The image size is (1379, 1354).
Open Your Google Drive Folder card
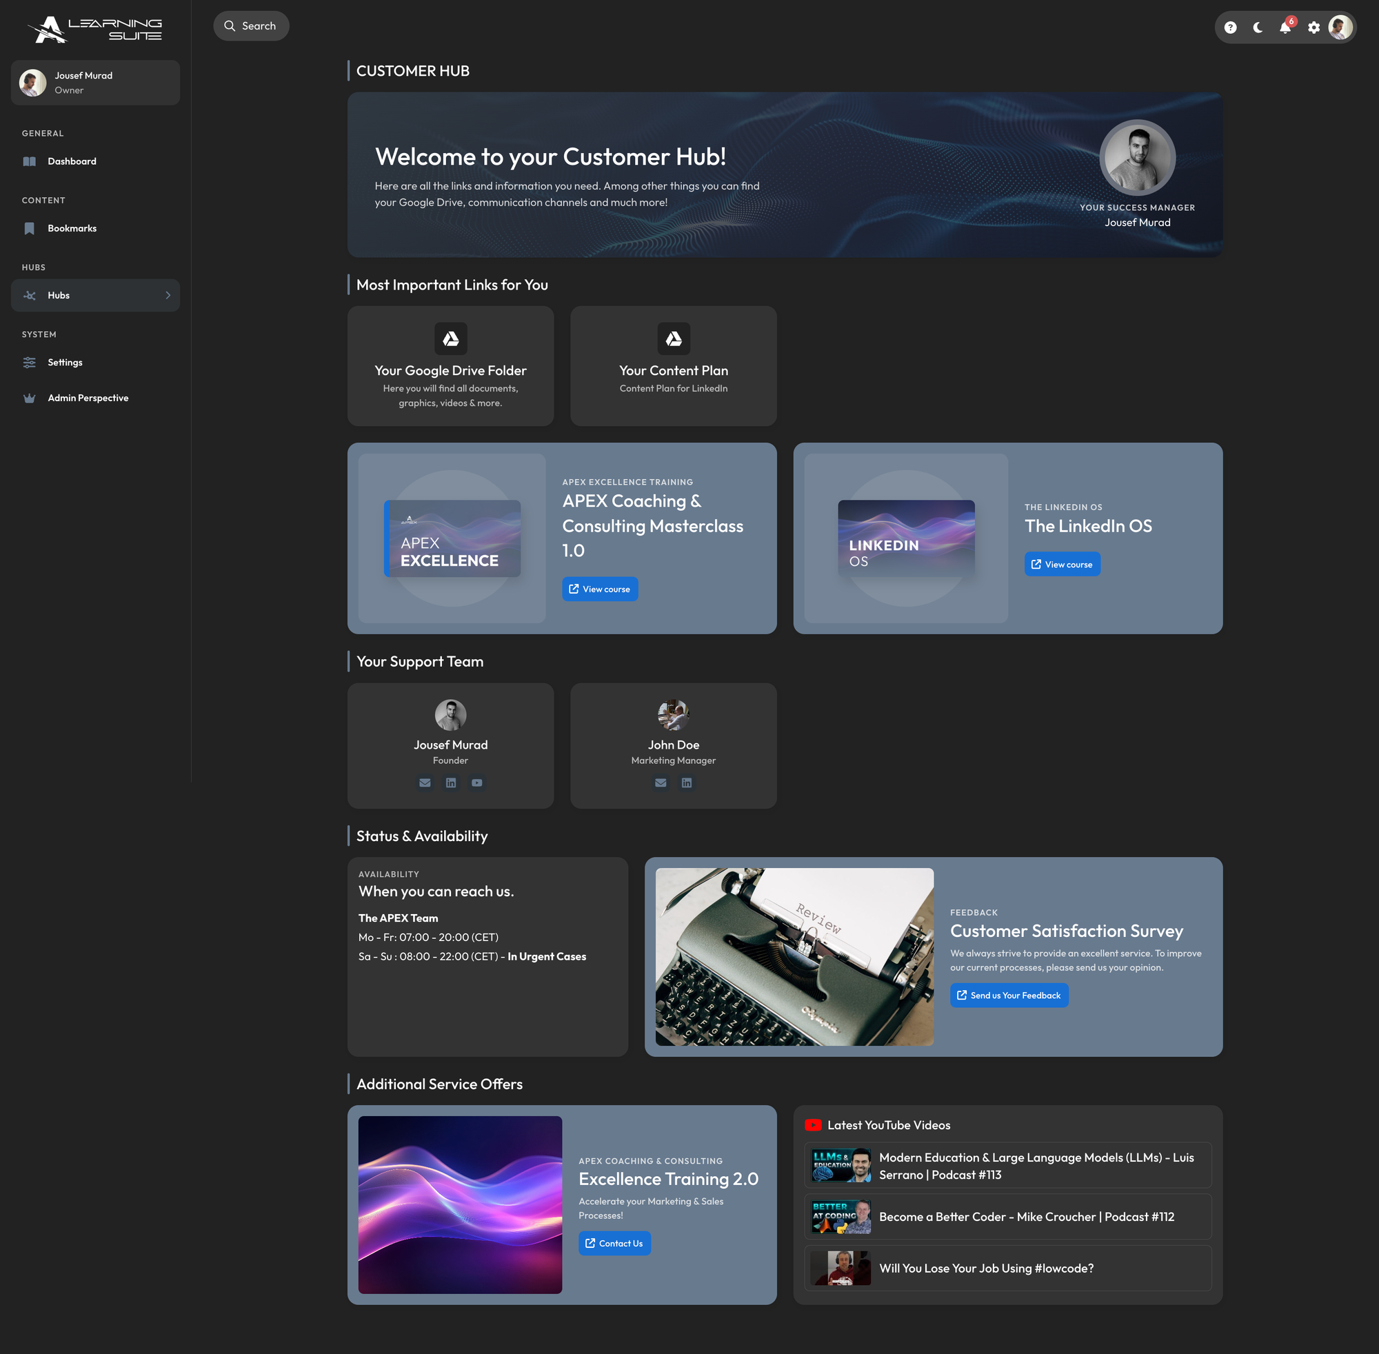(450, 365)
